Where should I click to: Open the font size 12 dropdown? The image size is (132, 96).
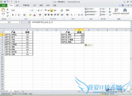(36, 10)
